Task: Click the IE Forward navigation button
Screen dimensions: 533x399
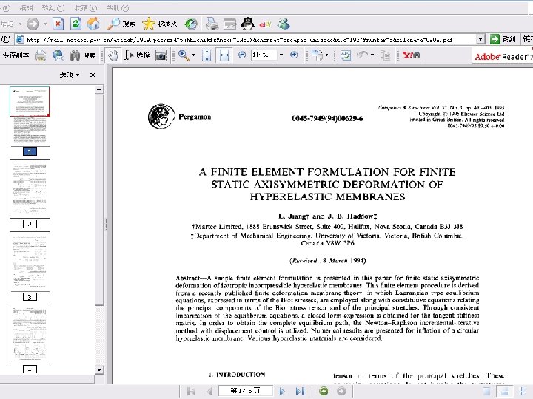Action: [33, 24]
